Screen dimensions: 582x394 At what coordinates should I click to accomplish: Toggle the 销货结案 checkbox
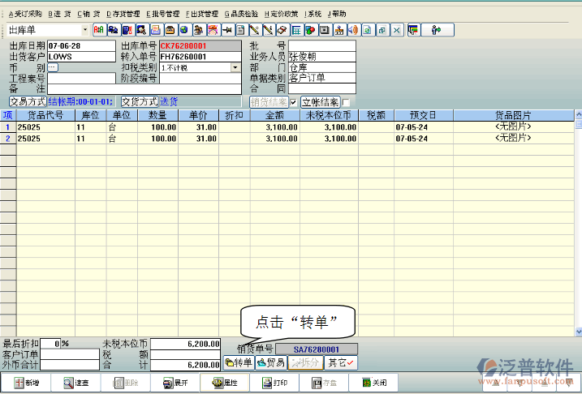pyautogui.click(x=295, y=103)
